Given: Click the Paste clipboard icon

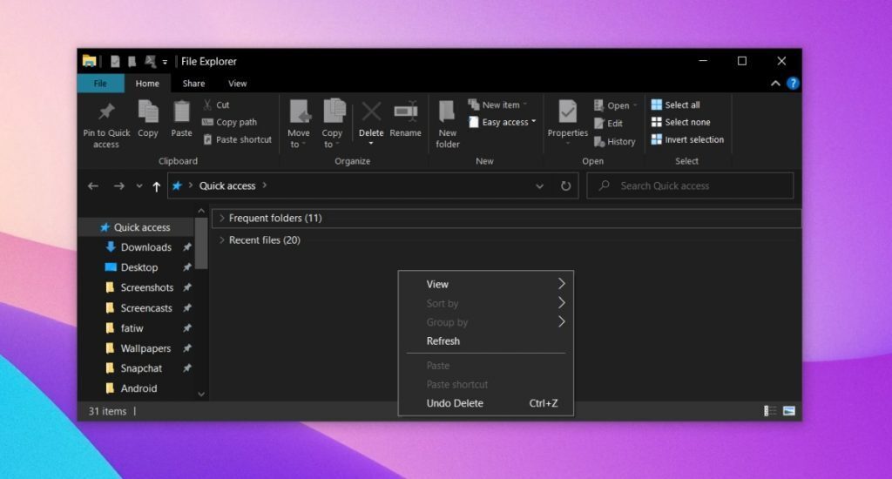Looking at the screenshot, I should [181, 111].
